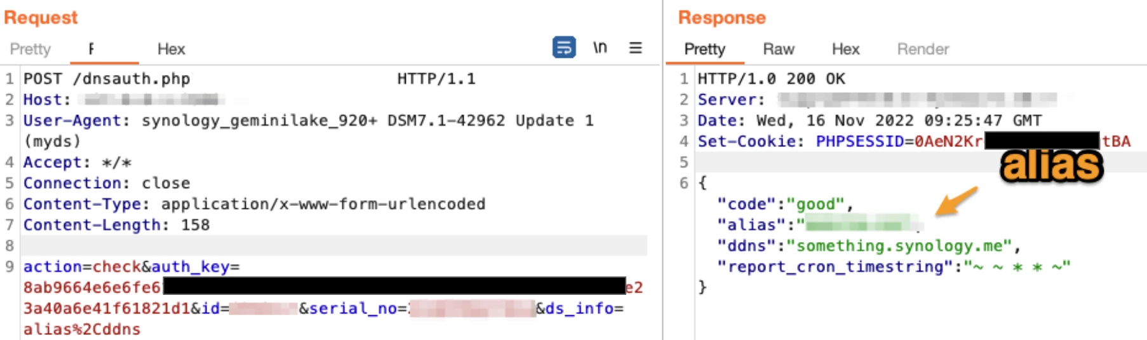Open the request editor hamburger menu
Viewport: 1147px width, 340px height.
635,48
